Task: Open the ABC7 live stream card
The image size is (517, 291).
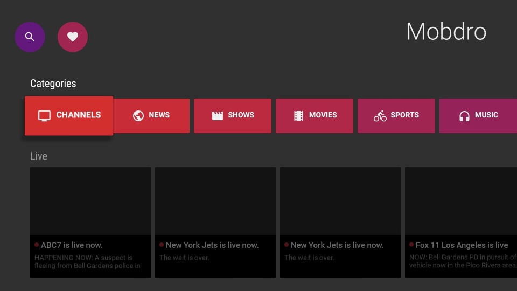Action: click(90, 223)
